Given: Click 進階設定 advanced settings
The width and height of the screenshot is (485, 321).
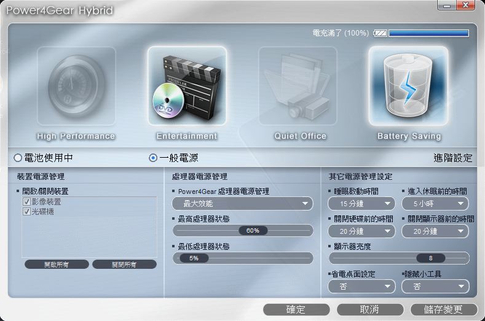Looking at the screenshot, I should click(x=452, y=158).
